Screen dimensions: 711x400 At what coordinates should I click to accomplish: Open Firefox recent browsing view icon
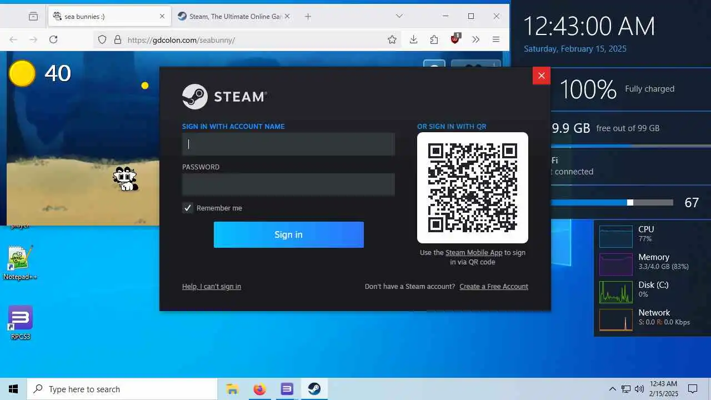point(33,16)
